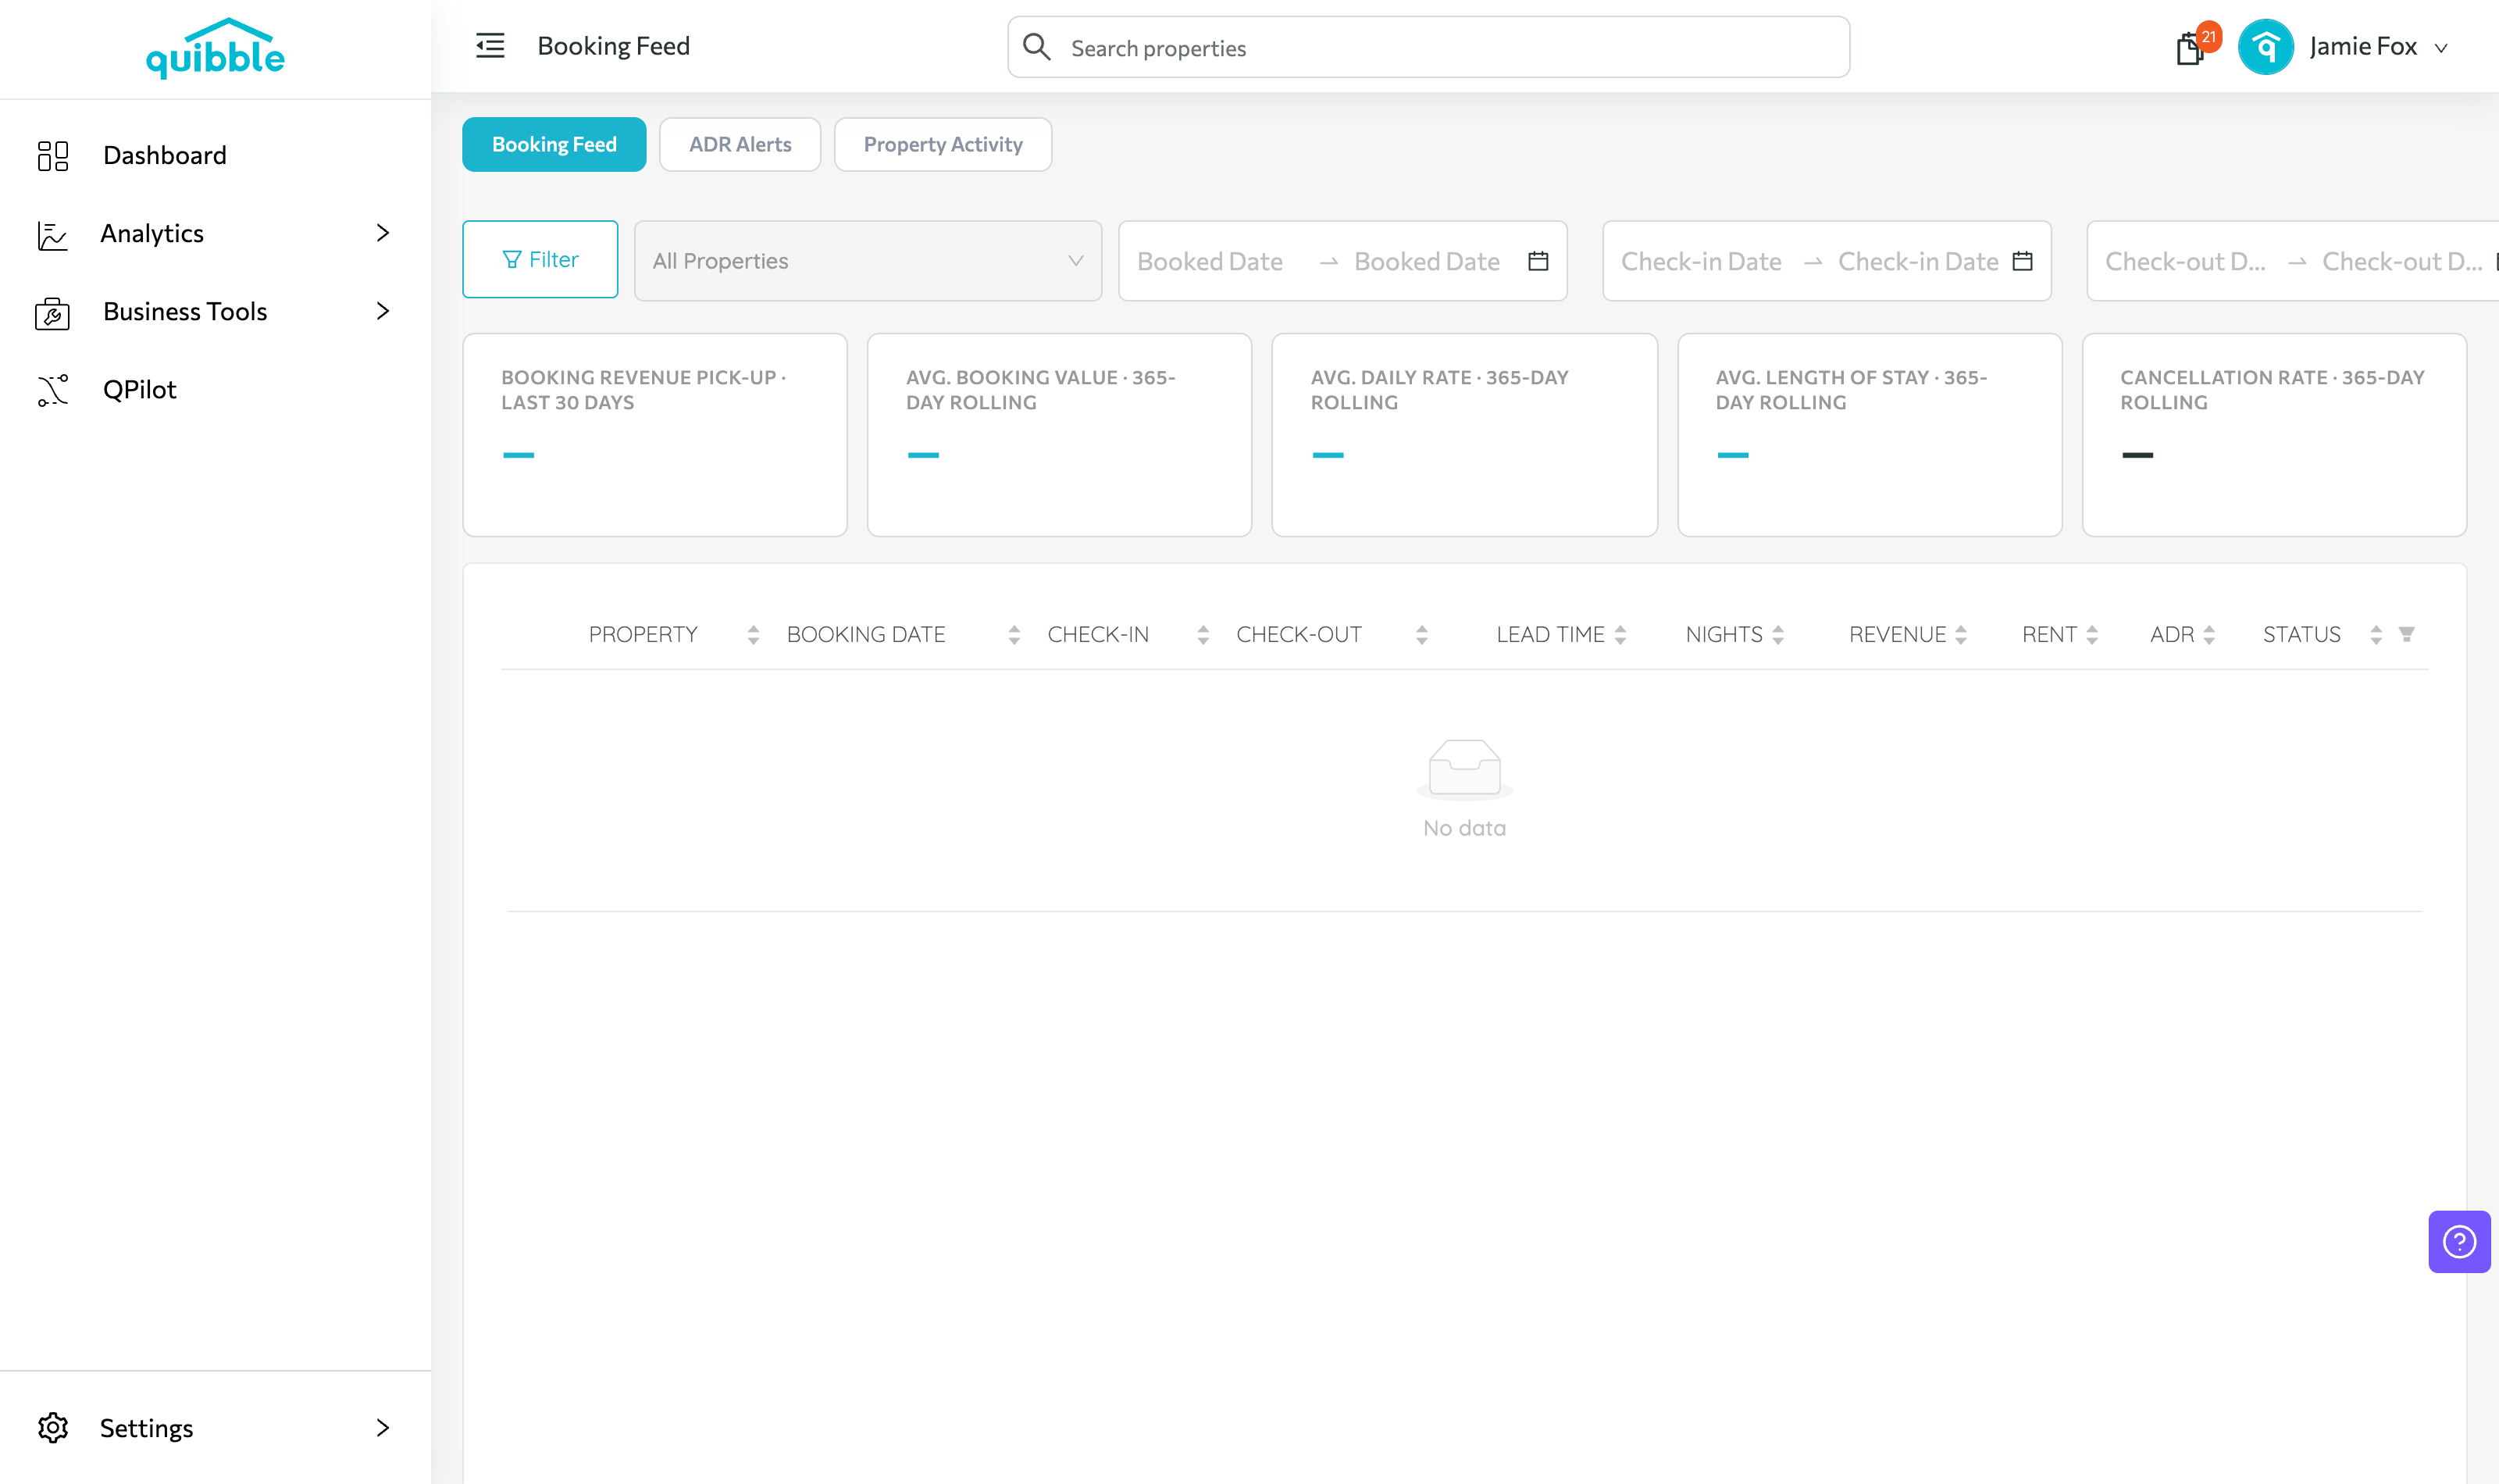Click the Booking Feed page title
2499x1484 pixels.
613,46
